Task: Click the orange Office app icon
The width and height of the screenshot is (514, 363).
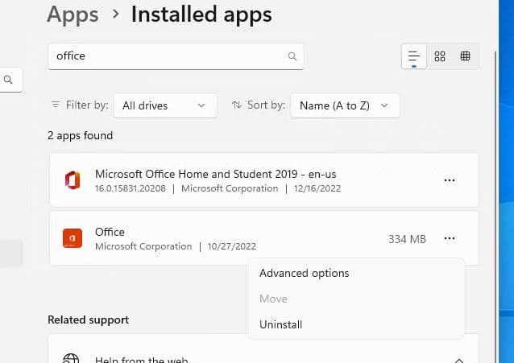Action: (73, 238)
